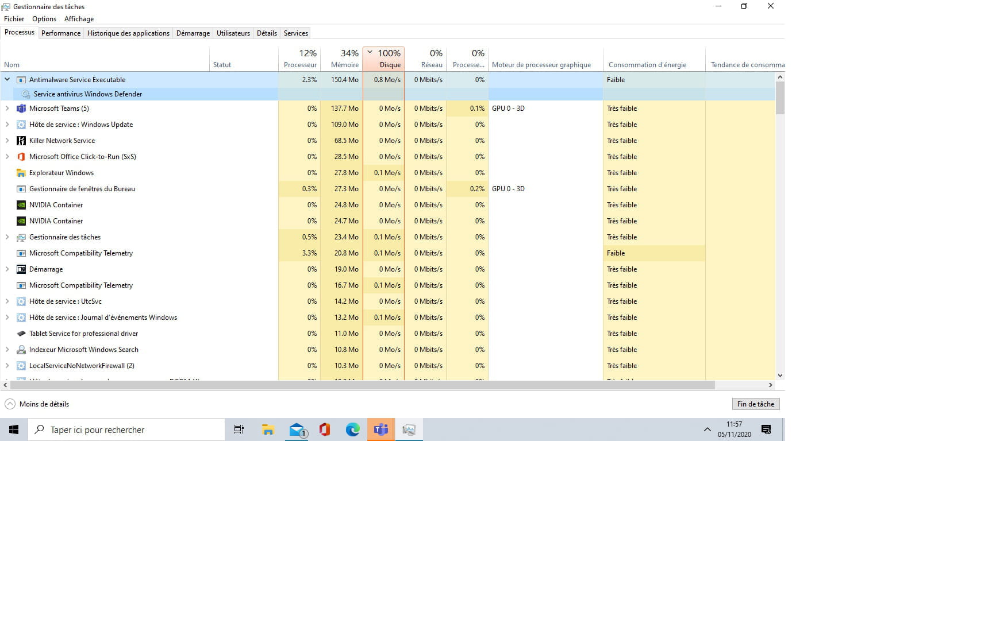992x627 pixels.
Task: Collapse the Antimalware Service Executable group
Action: pos(7,80)
